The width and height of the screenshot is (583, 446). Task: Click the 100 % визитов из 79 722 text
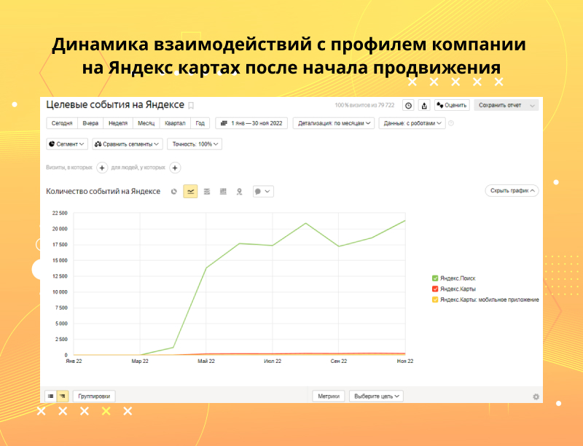pyautogui.click(x=364, y=105)
